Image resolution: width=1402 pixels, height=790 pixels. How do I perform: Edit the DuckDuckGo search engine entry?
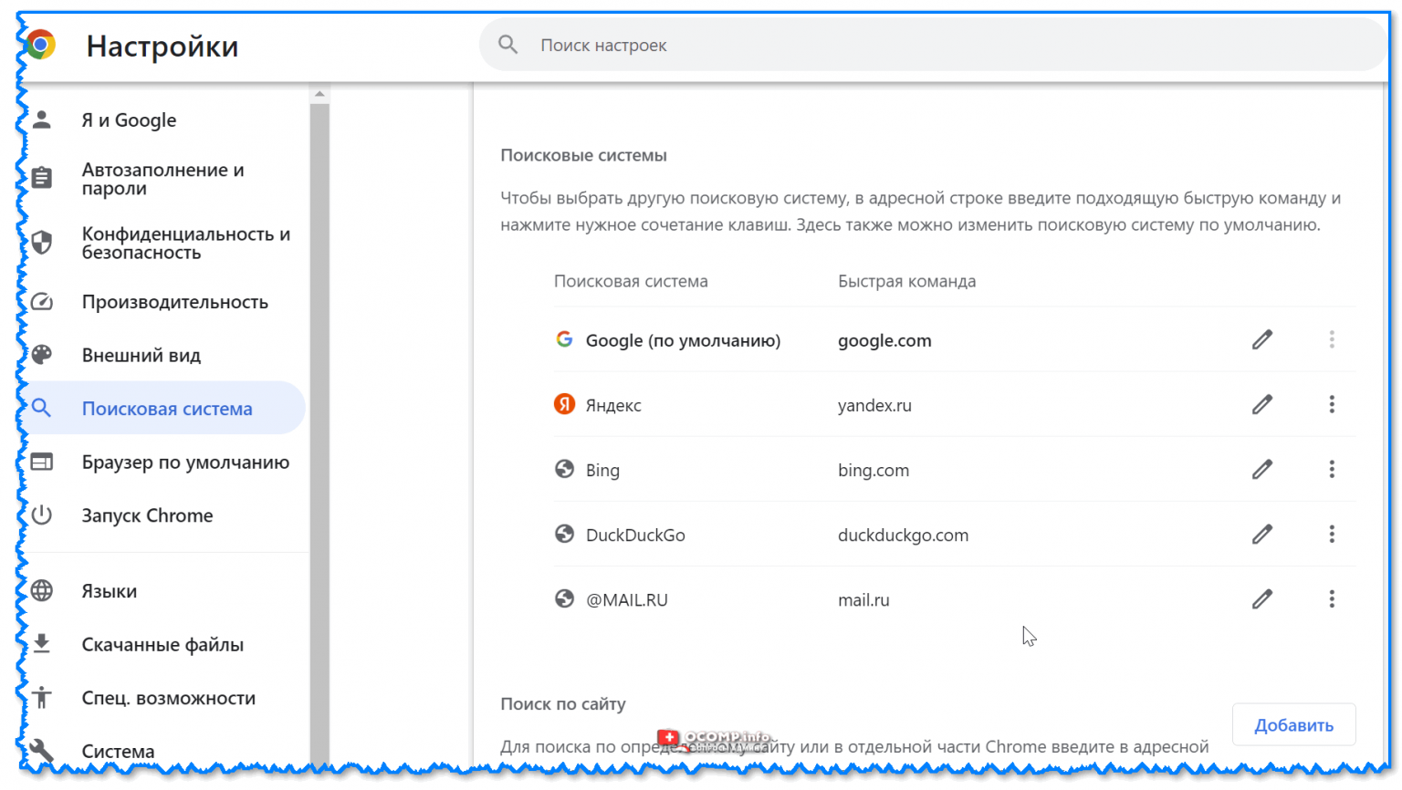pyautogui.click(x=1262, y=534)
